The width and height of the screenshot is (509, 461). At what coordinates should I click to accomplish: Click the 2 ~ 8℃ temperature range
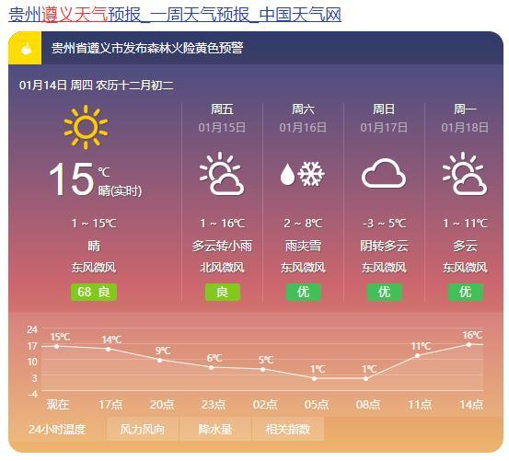pos(303,224)
